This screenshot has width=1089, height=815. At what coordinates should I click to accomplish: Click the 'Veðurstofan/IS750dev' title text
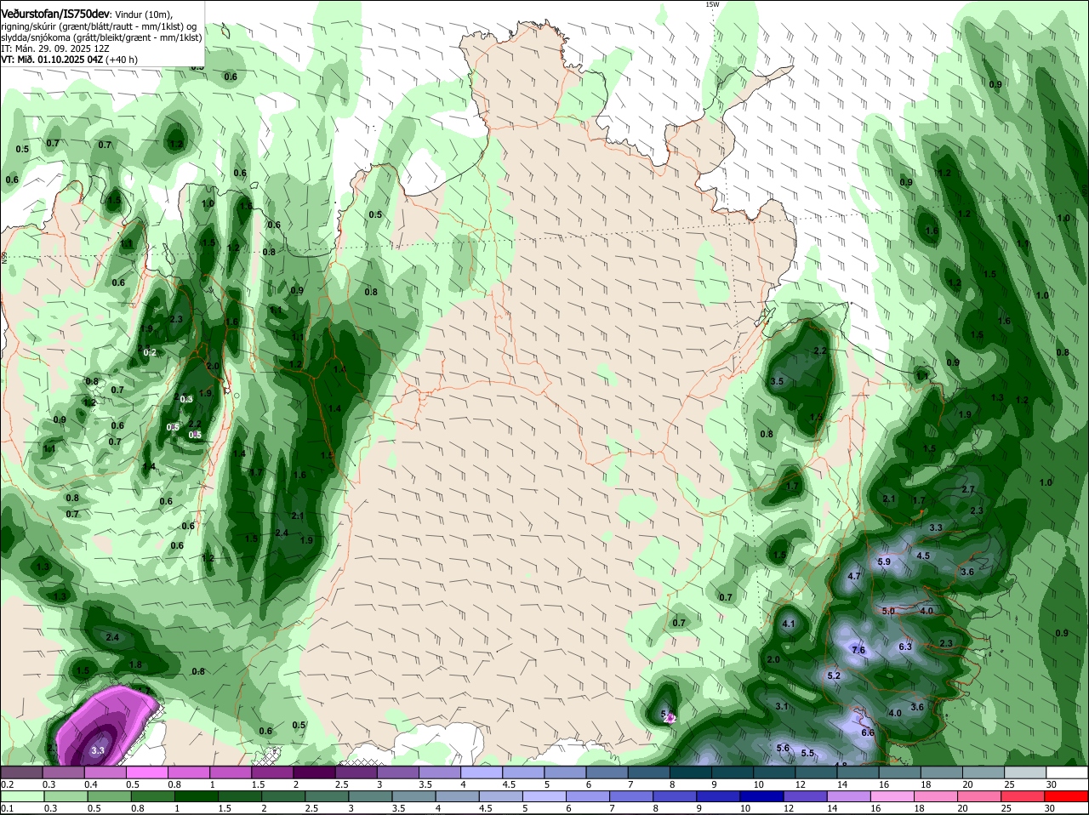pos(55,14)
